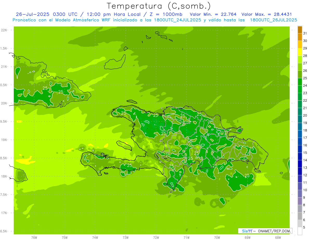
Task: Pick the gold swatch between 30 and 29
Action: [x=300, y=44]
